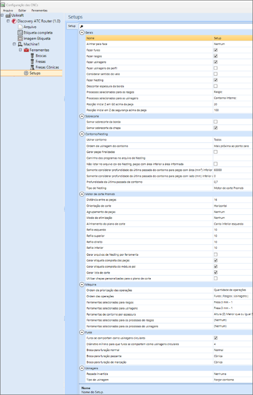Screen dimensions: 253x395
Task: Click the search key icon in filter bar
Action: 82,27
